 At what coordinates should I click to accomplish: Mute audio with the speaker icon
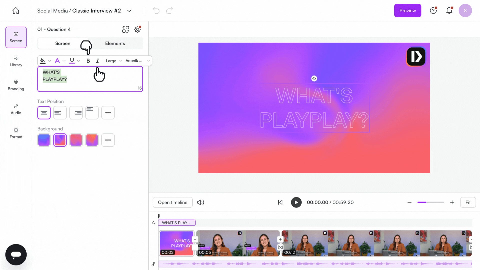200,202
